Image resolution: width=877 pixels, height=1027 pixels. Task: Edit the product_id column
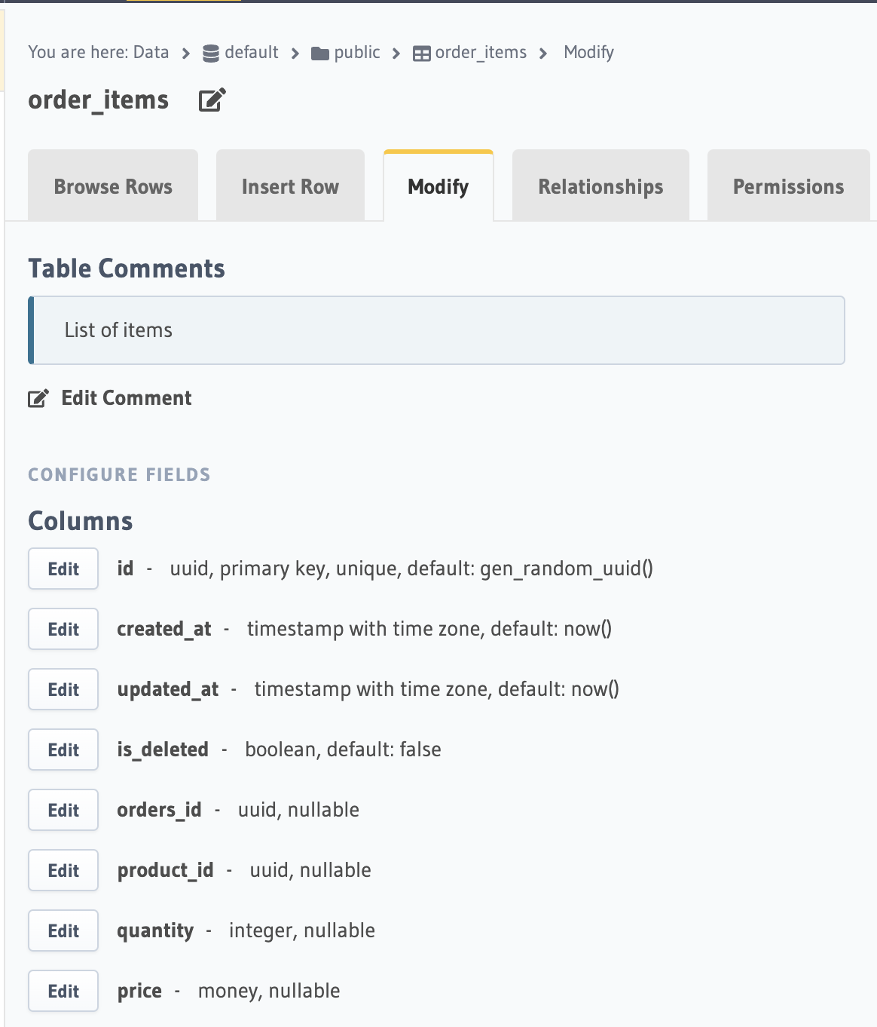(x=63, y=870)
